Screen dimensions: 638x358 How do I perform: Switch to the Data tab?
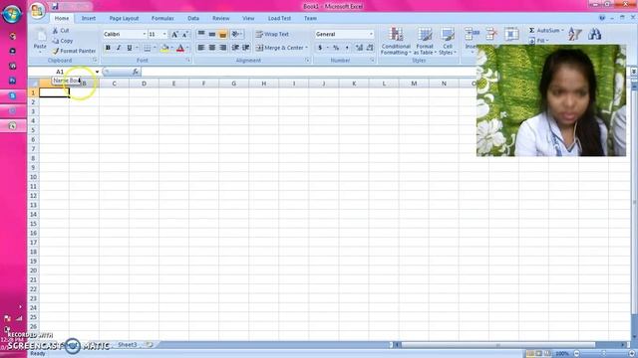coord(193,18)
